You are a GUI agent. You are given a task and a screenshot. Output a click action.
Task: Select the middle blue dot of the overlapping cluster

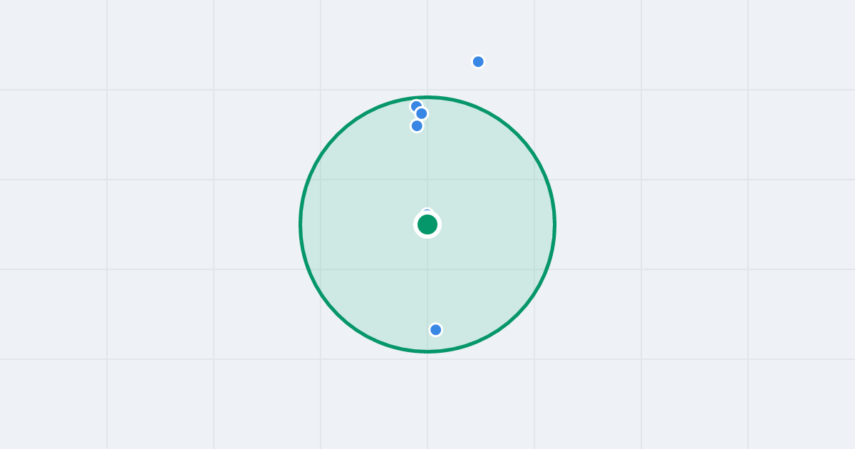point(421,113)
